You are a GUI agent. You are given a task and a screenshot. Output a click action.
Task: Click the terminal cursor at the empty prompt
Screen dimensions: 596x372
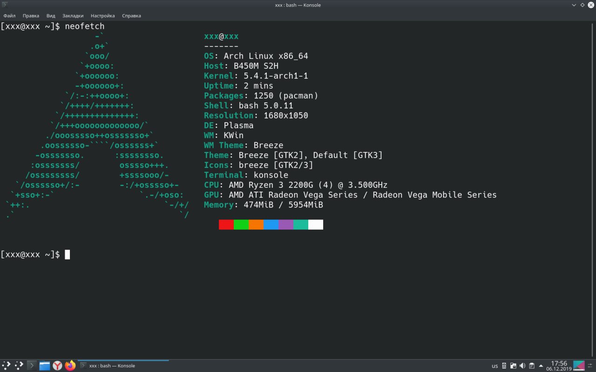[x=67, y=254]
